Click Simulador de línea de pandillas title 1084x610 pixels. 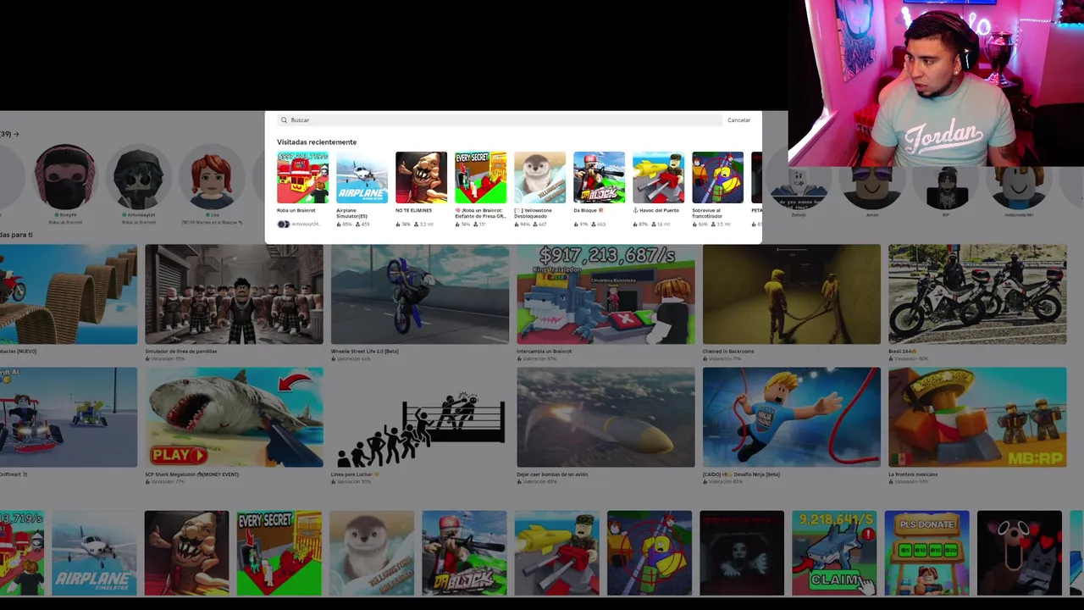[x=181, y=351]
